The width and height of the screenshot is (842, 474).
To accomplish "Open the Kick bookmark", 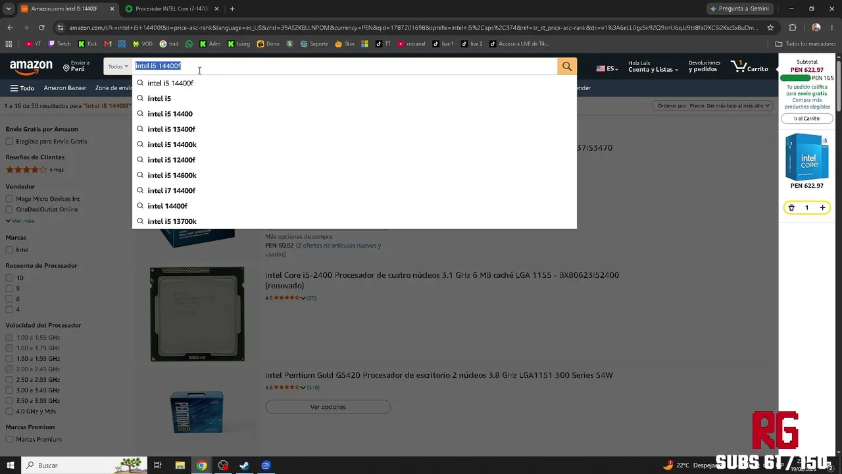I will pos(87,44).
